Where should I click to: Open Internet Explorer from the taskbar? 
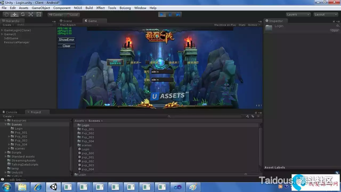coord(38,187)
